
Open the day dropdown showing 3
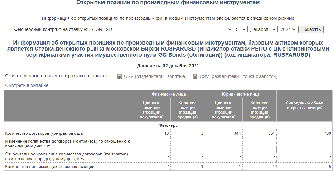coord(241,29)
